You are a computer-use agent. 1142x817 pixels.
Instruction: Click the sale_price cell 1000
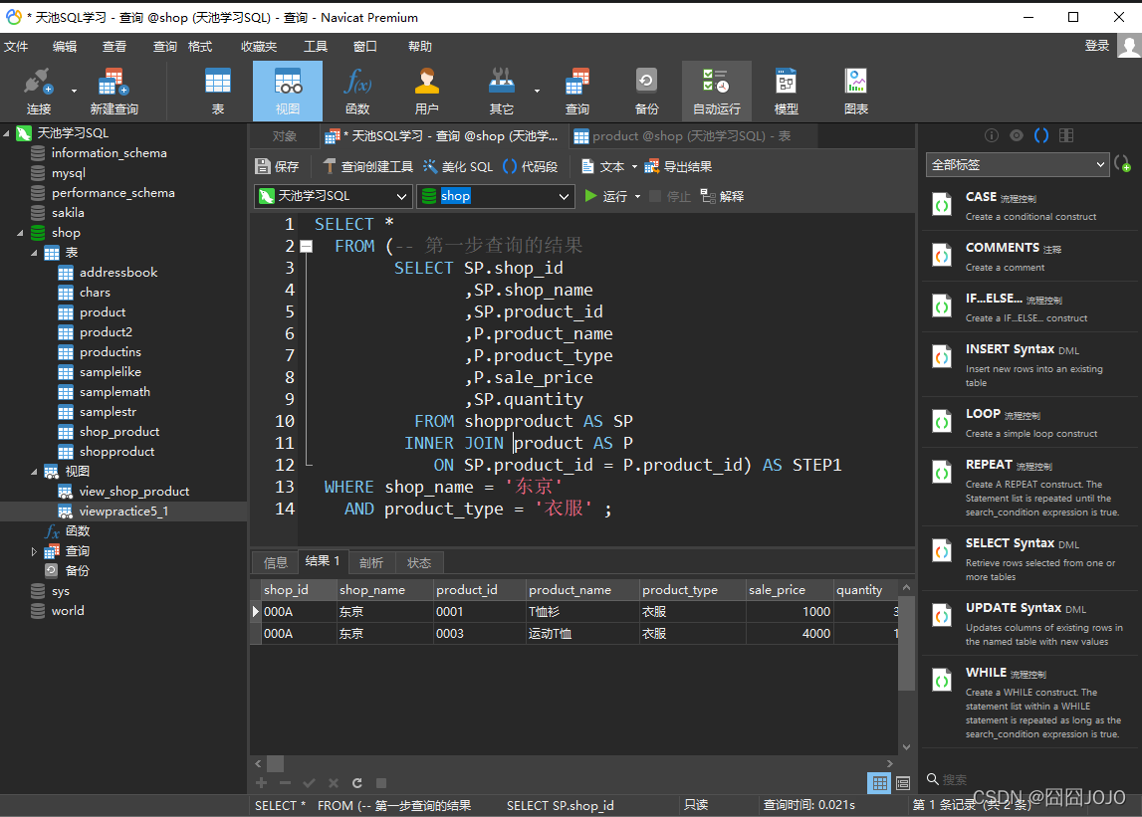(790, 612)
